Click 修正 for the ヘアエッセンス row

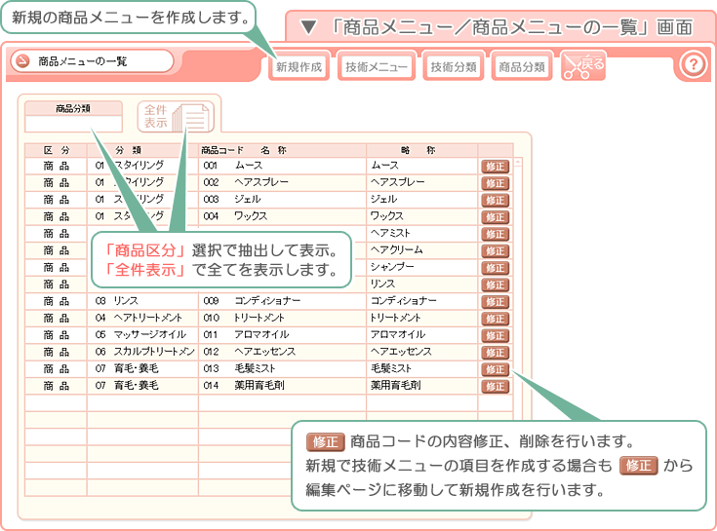point(495,353)
